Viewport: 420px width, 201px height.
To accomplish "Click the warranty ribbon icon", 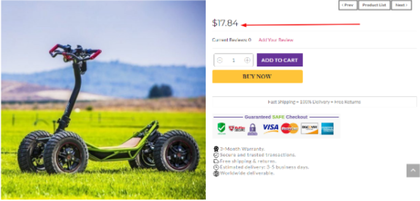I will point(216,149).
